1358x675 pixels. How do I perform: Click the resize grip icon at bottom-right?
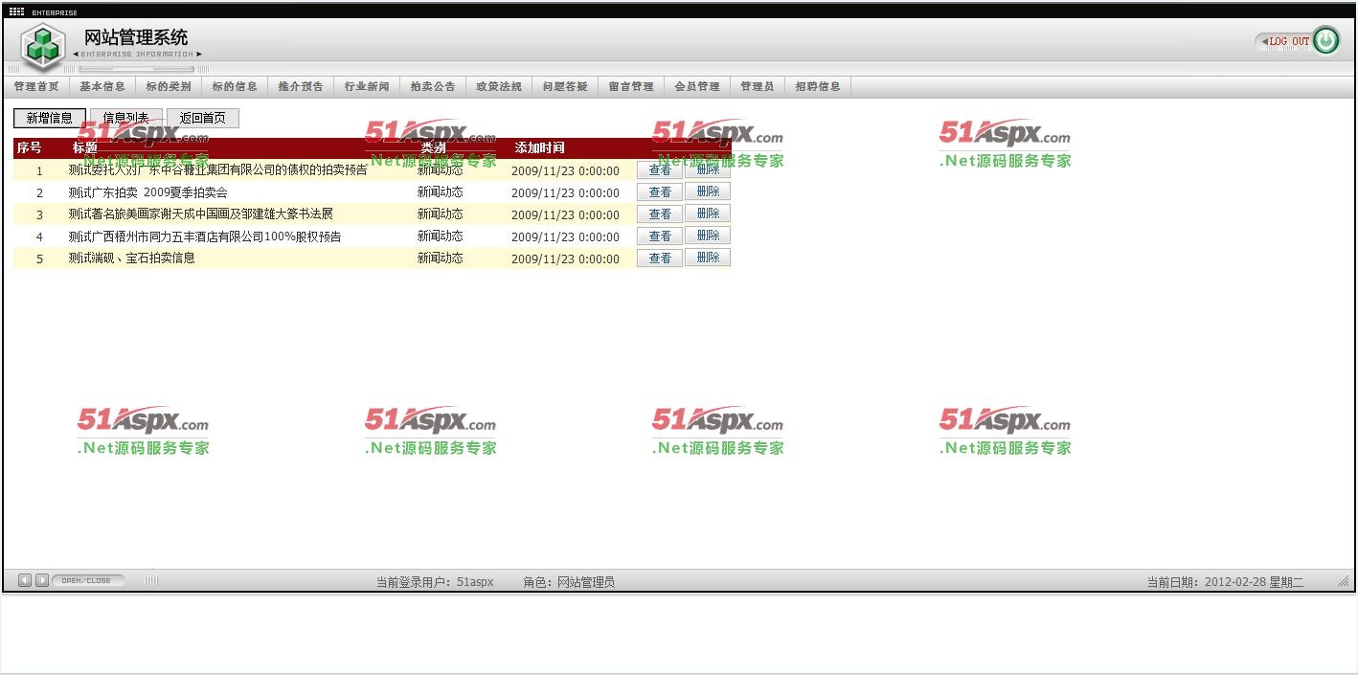click(x=1344, y=581)
